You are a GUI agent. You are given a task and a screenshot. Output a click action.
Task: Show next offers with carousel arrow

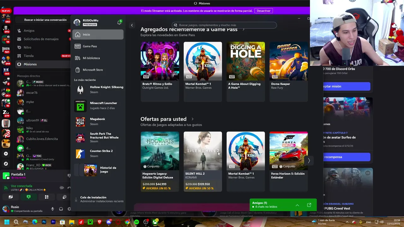tap(309, 161)
